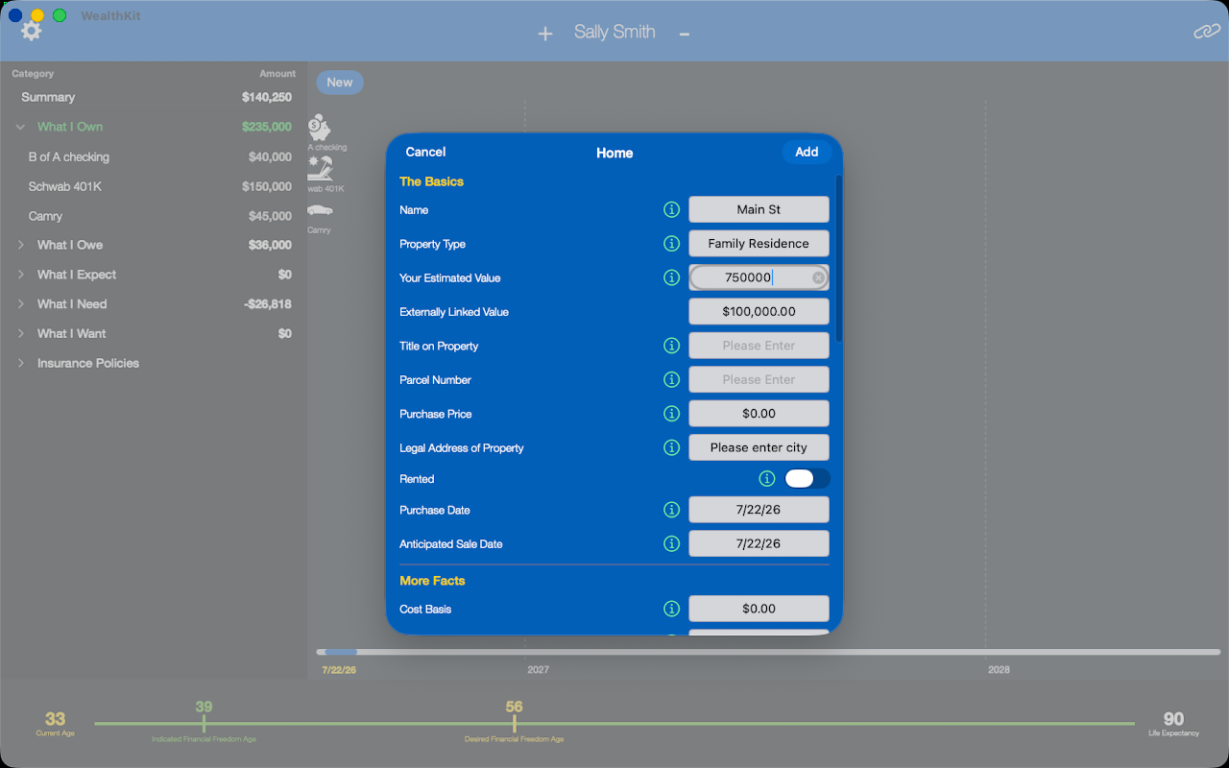Click the Life Expectancy 90 value

point(1173,719)
